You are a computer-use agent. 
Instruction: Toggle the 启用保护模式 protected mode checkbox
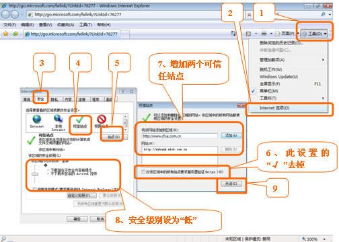(x=34, y=189)
